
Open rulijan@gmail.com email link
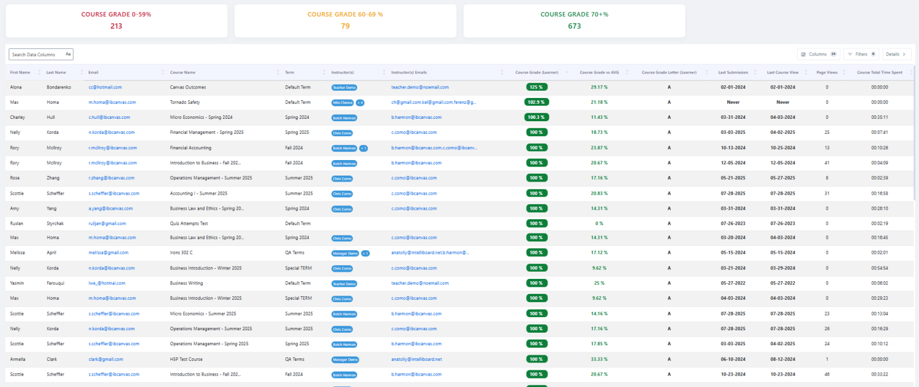107,223
